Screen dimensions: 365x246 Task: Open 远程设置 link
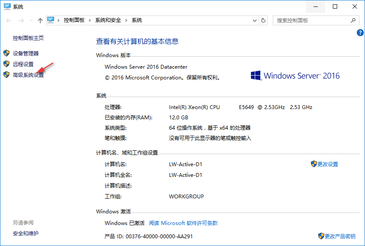point(23,64)
